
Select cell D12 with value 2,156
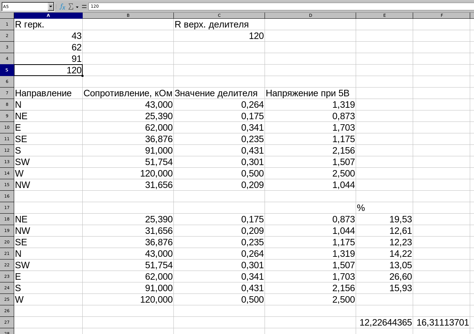coord(310,151)
